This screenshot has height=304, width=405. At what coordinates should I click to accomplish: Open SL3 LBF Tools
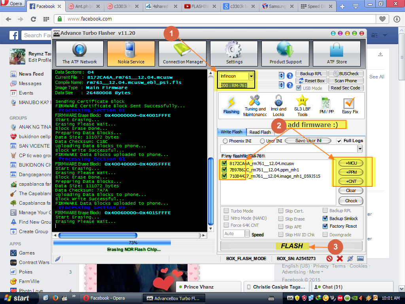click(302, 106)
